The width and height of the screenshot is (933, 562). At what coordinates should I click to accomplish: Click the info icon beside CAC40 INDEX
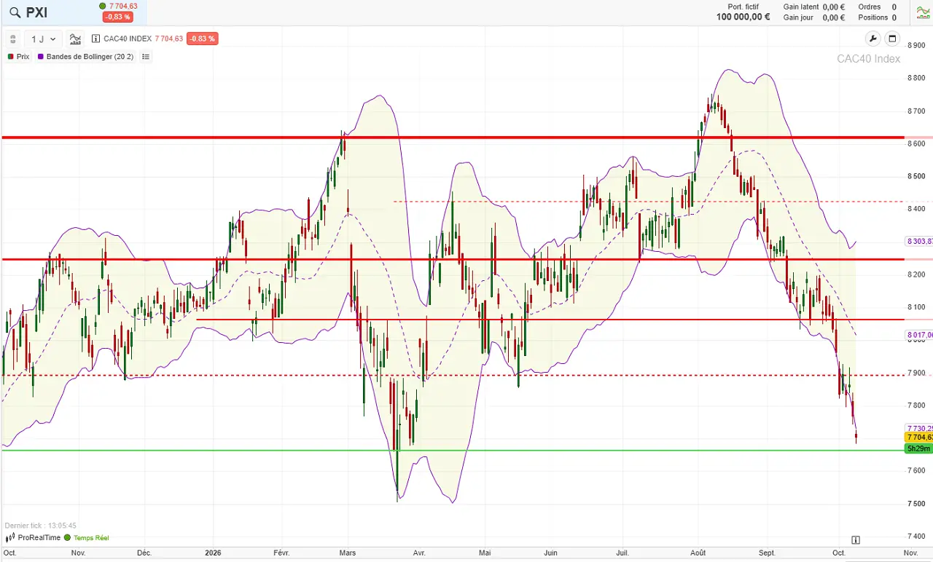coord(96,39)
